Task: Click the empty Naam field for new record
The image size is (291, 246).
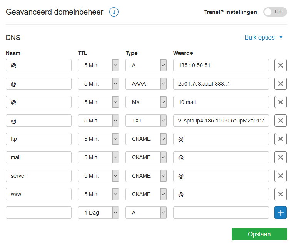Action: (38, 213)
